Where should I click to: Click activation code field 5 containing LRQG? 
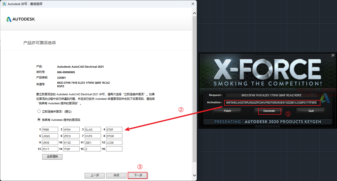pos(50,136)
